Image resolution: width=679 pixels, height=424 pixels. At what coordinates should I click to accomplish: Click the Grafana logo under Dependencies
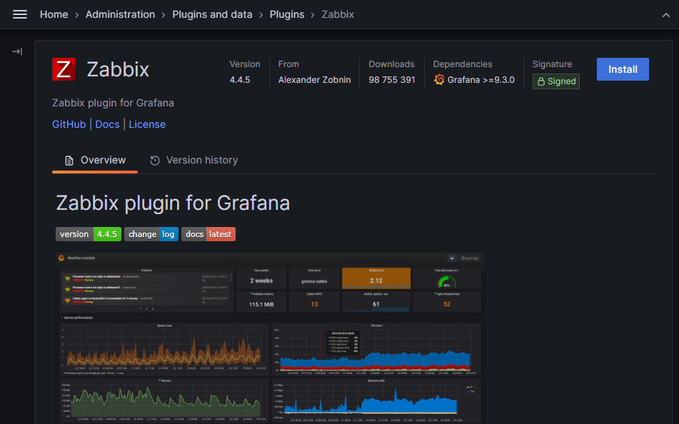coord(439,80)
